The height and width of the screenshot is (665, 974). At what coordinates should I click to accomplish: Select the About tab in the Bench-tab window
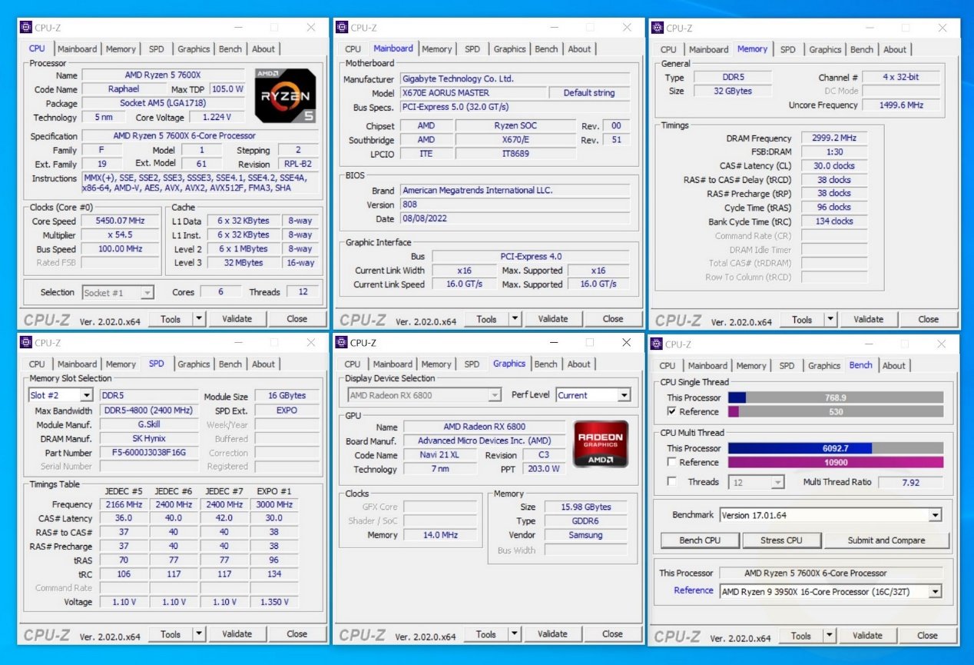(894, 366)
